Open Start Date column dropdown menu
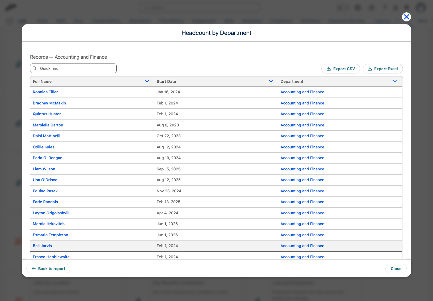Image resolution: width=433 pixels, height=301 pixels. [x=271, y=81]
